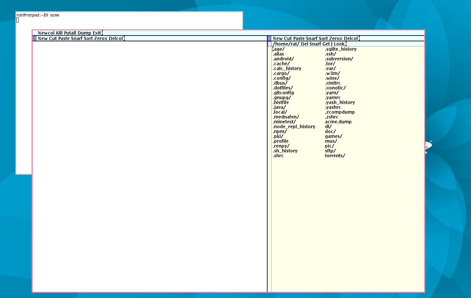Select the .renpy/ directory entry
This screenshot has height=298, width=471.
(281, 146)
